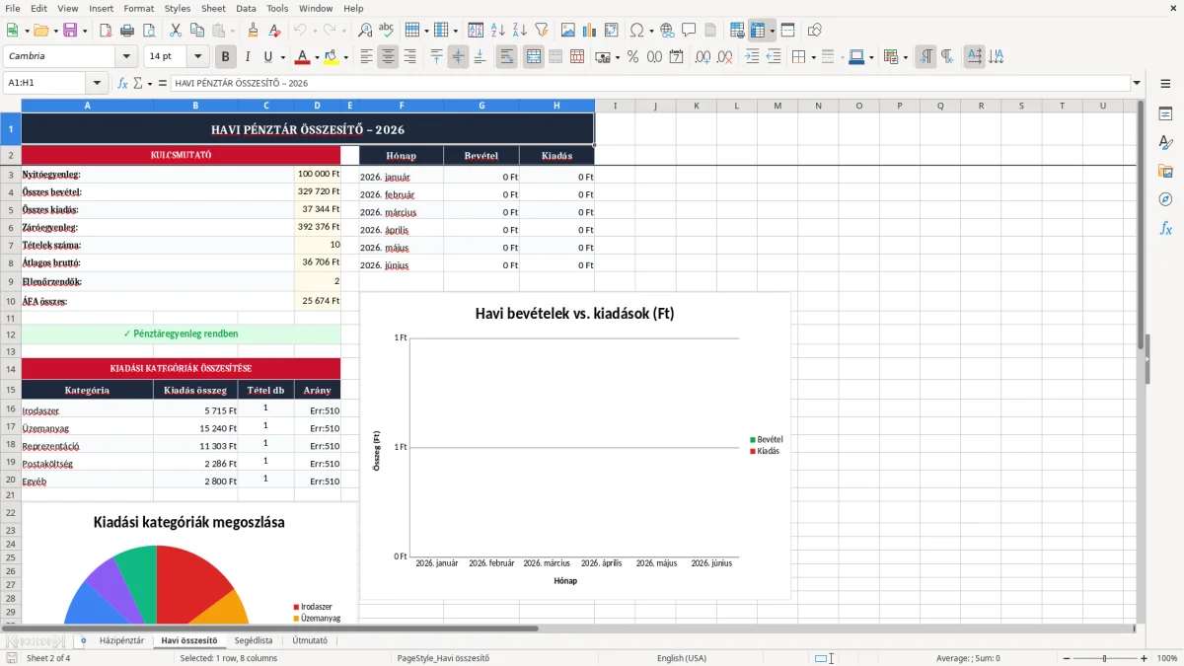1184x666 pixels.
Task: Activate the Clone Formatting paintbrush
Action: tap(253, 31)
